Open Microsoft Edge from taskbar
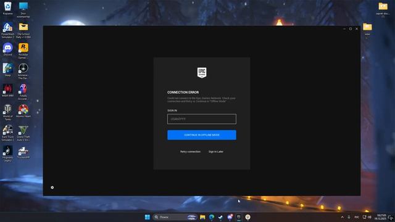 coord(212,217)
